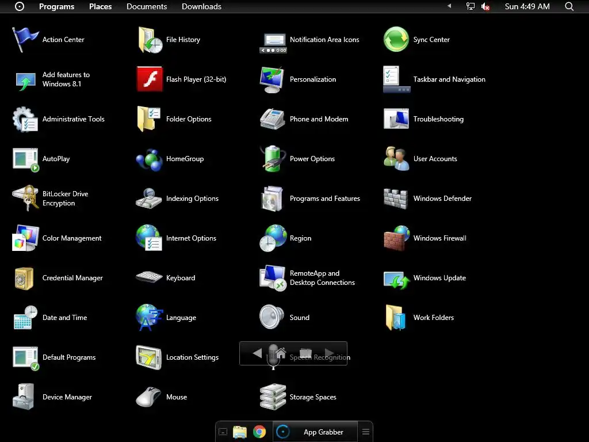
Task: Open the File History folder icon
Action: (x=150, y=40)
